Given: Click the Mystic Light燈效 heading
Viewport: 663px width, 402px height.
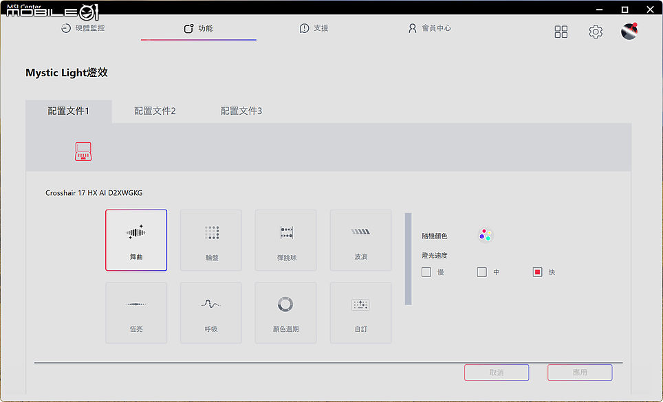Looking at the screenshot, I should [x=67, y=73].
